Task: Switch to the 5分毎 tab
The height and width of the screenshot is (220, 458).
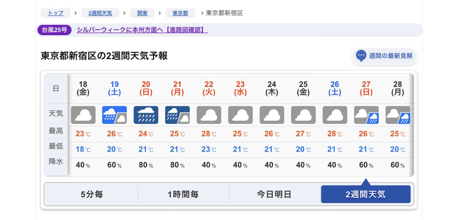Action: pos(91,194)
